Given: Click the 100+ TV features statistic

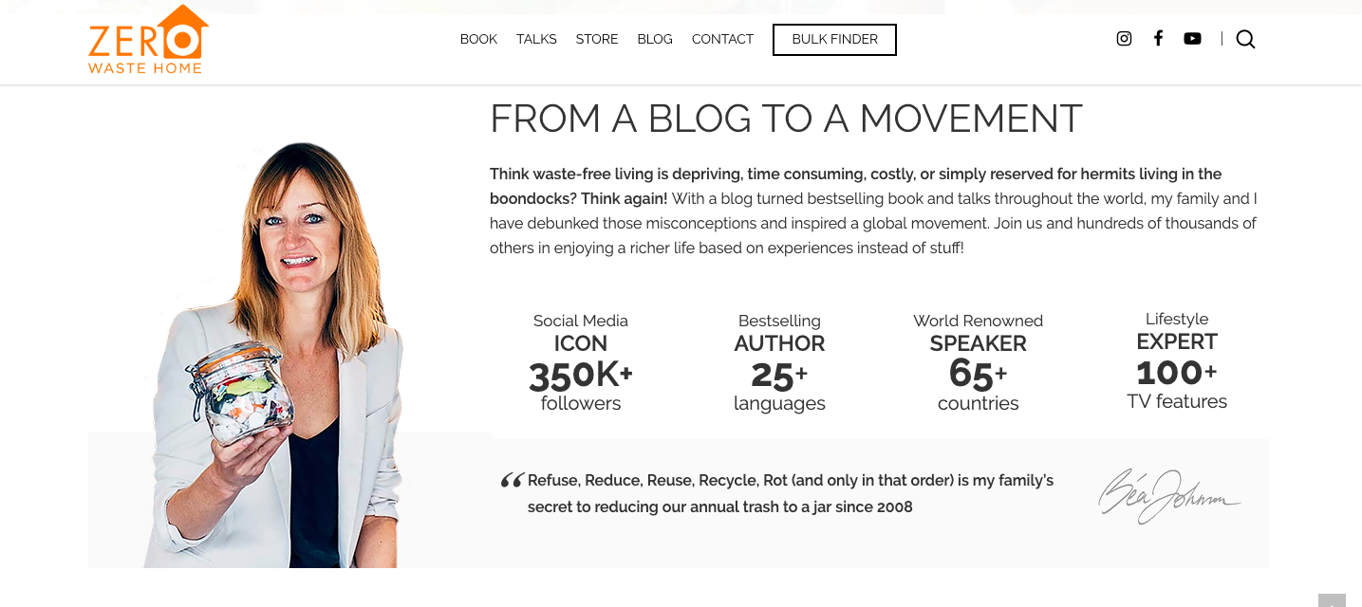Looking at the screenshot, I should [1177, 361].
